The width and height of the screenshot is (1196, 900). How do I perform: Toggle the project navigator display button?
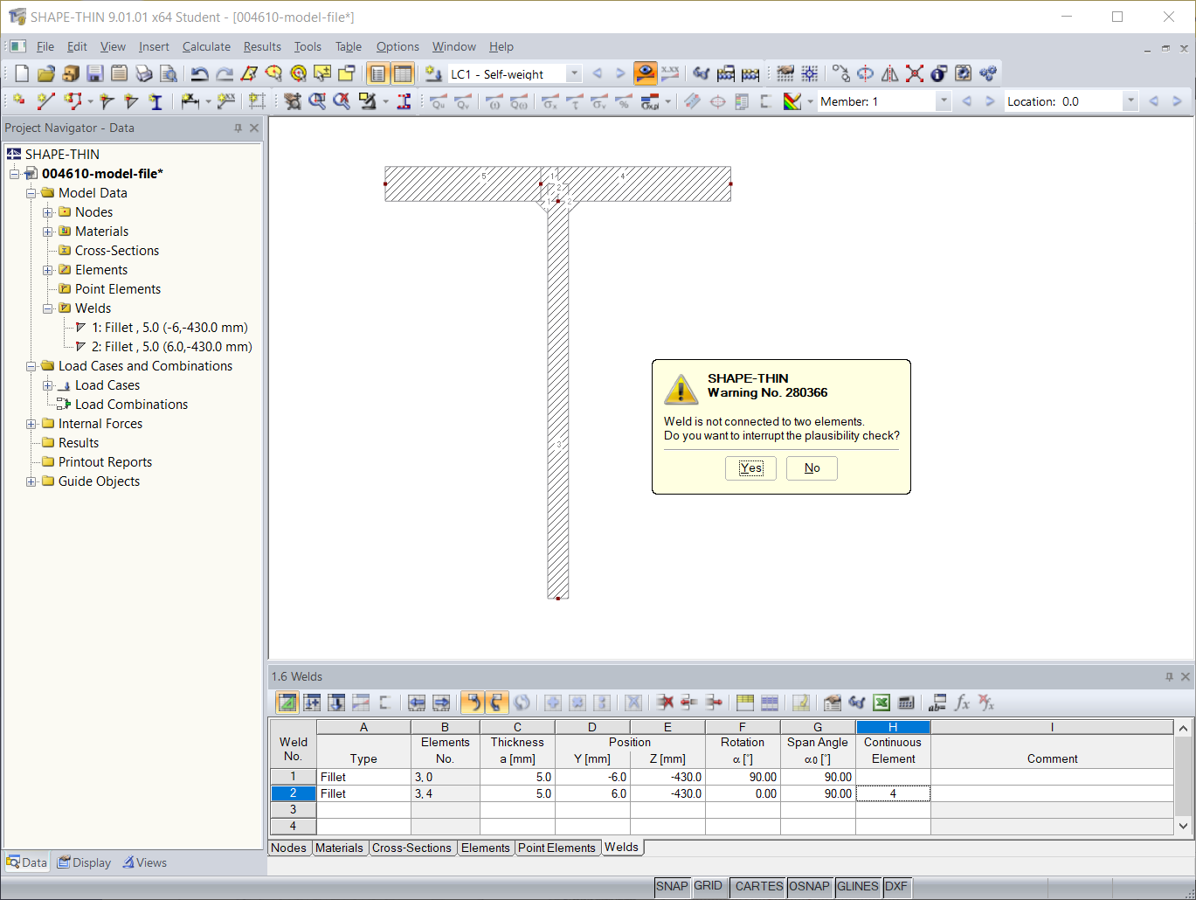click(x=377, y=73)
